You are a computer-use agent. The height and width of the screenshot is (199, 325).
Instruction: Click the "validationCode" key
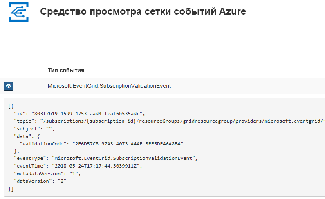[43, 144]
